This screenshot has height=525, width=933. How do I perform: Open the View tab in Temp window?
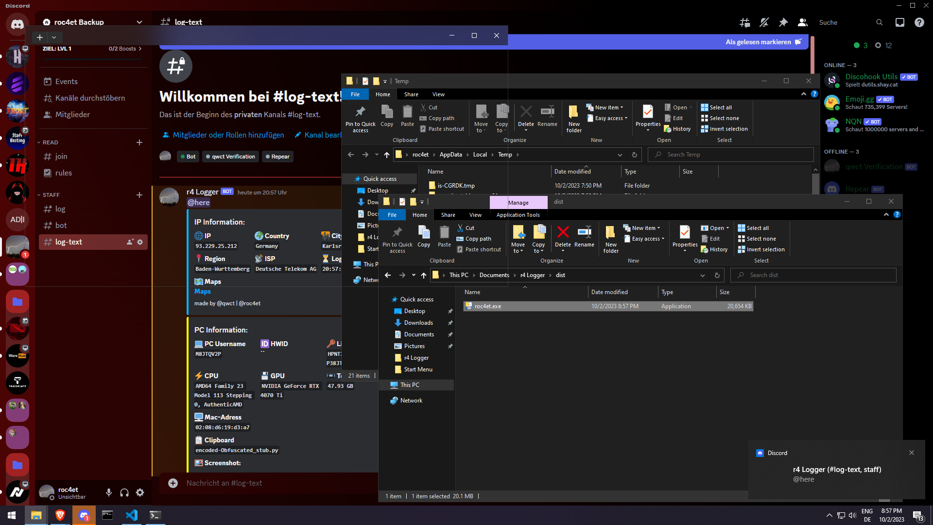pos(438,94)
